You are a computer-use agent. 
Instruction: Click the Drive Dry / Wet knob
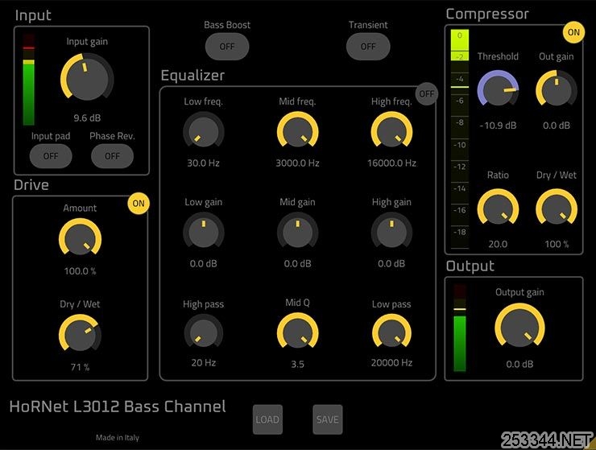point(80,333)
